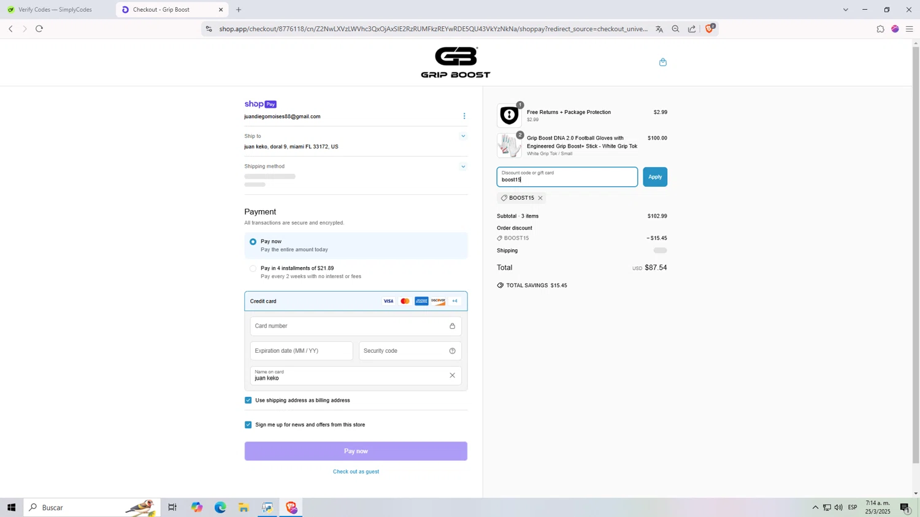Viewport: 920px width, 517px height.
Task: Click the lock icon in Card number field
Action: [x=452, y=326]
